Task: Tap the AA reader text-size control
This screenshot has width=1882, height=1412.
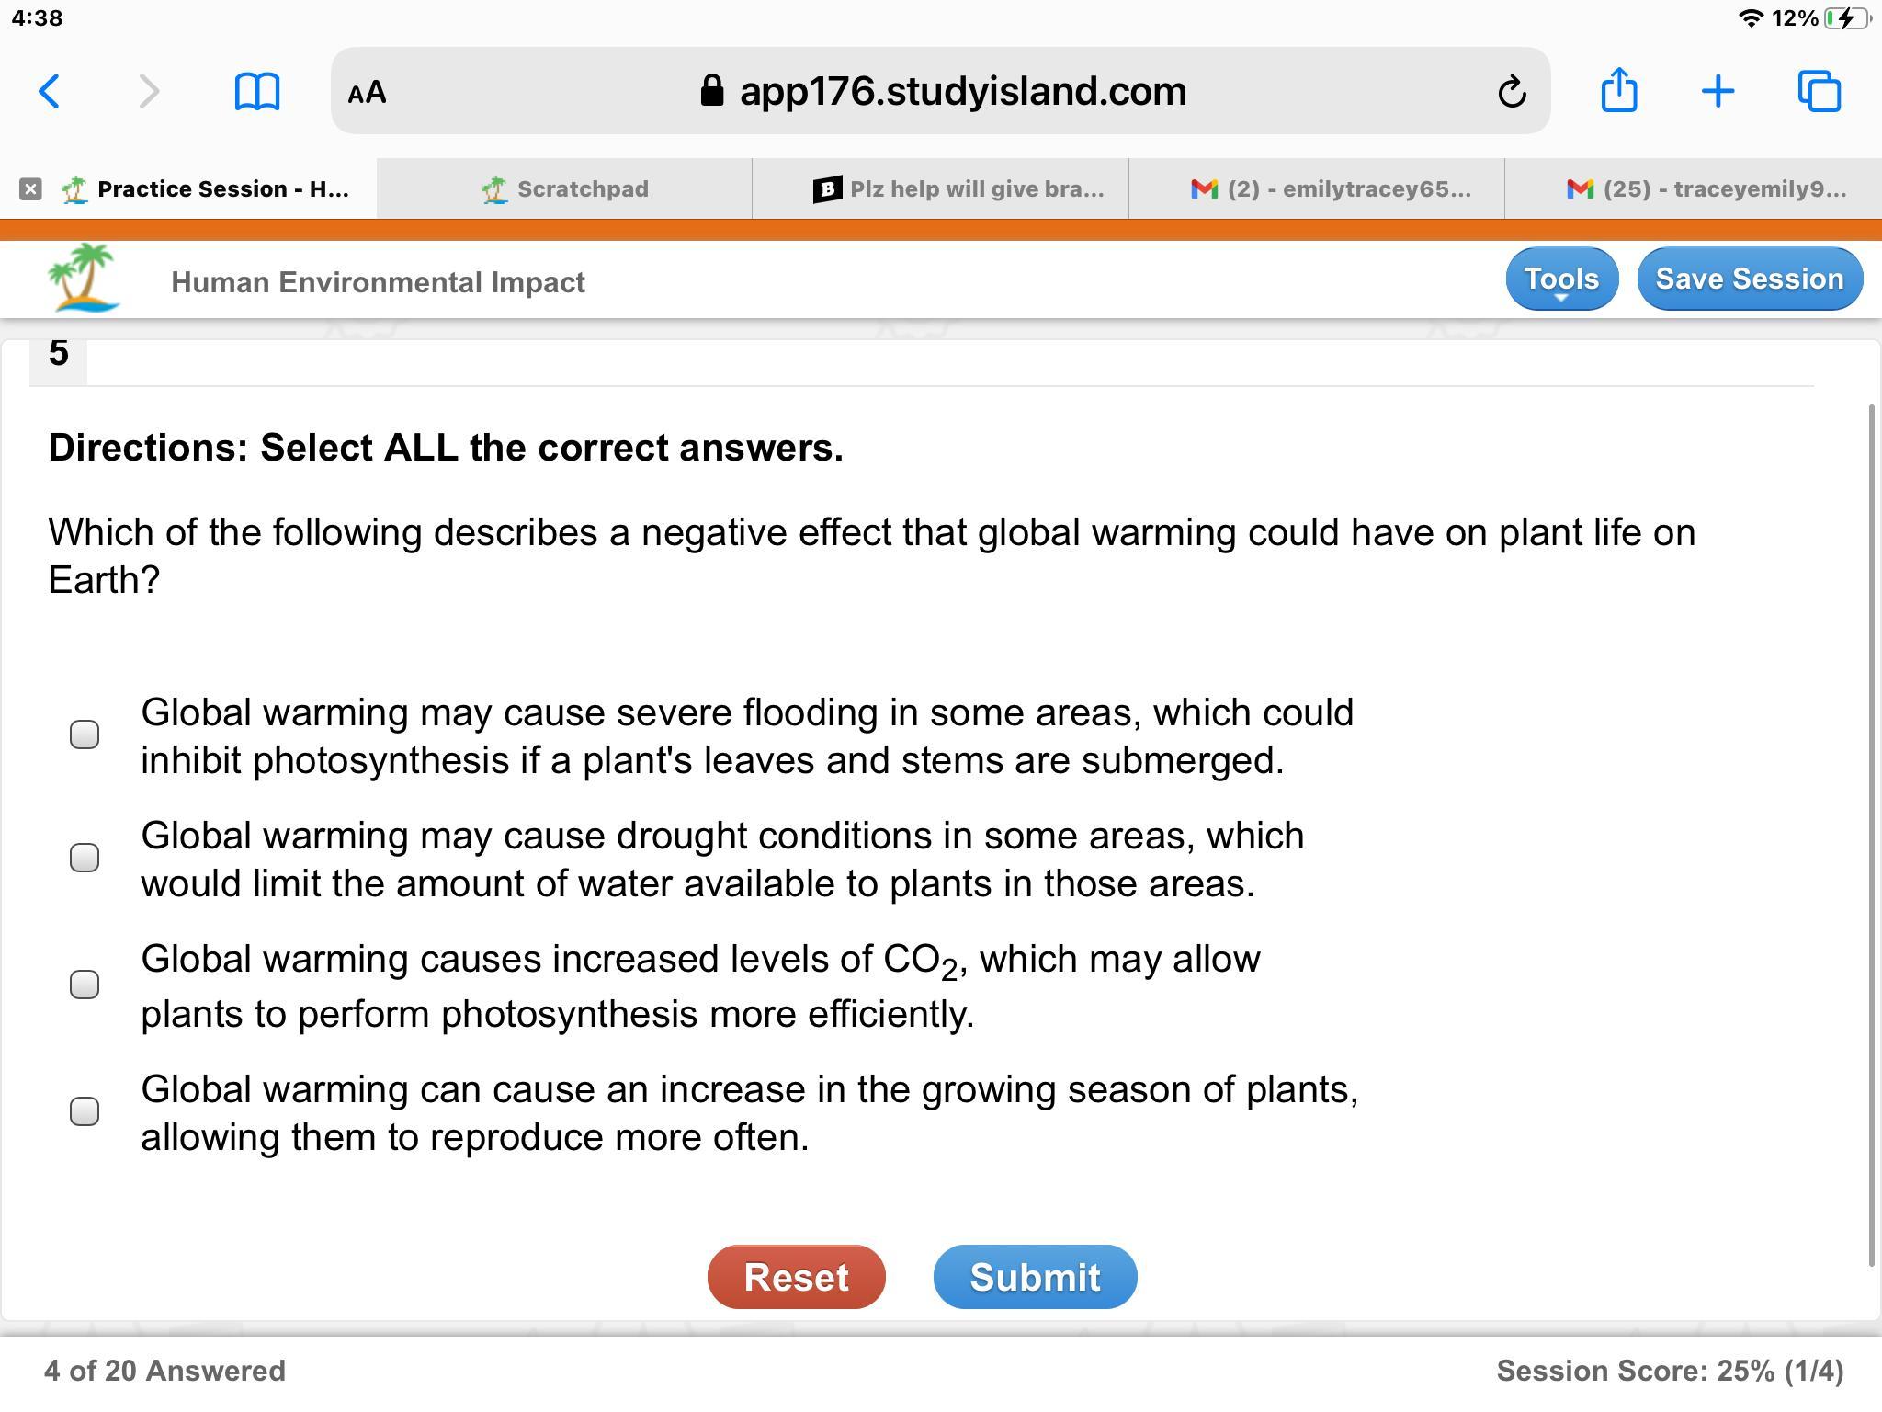Action: [368, 92]
